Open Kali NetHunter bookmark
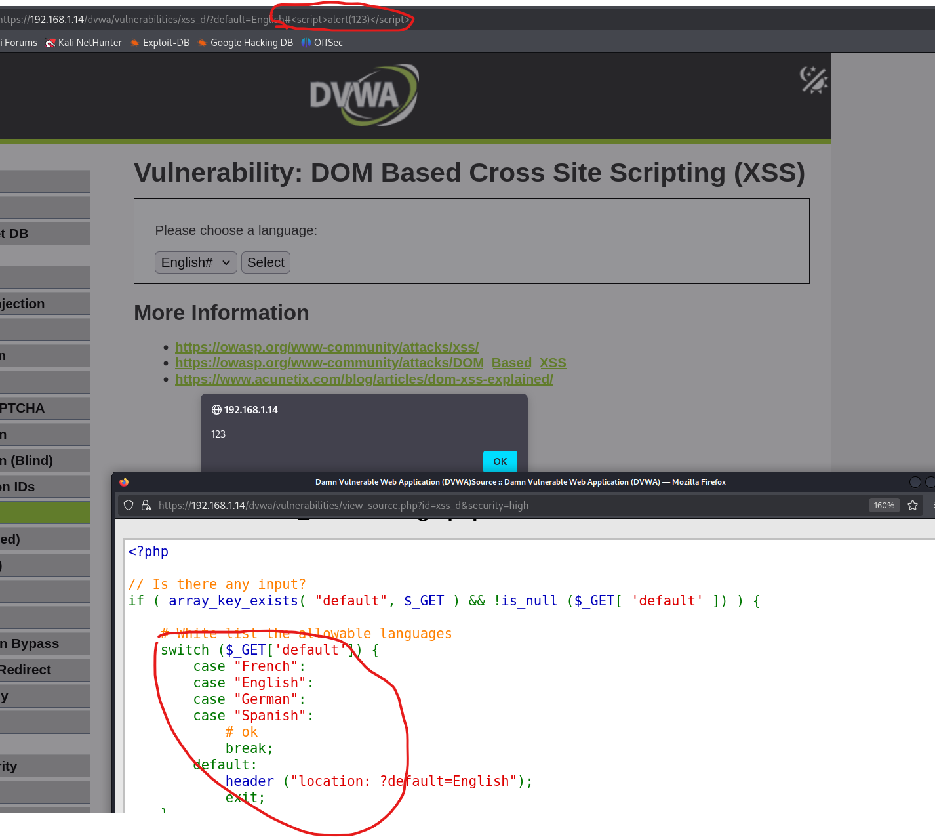This screenshot has width=935, height=837. pos(83,43)
